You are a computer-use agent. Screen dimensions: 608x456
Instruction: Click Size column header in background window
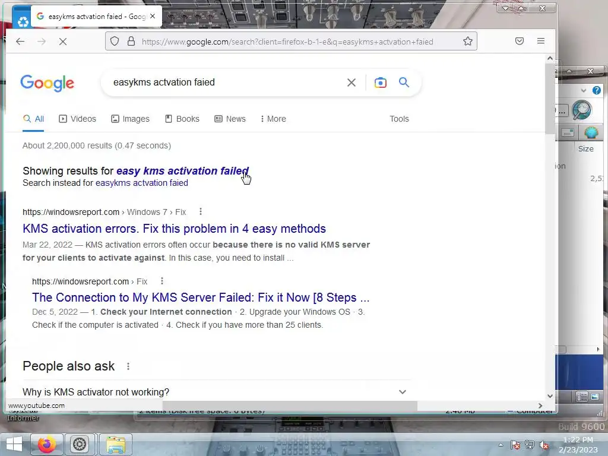click(585, 148)
